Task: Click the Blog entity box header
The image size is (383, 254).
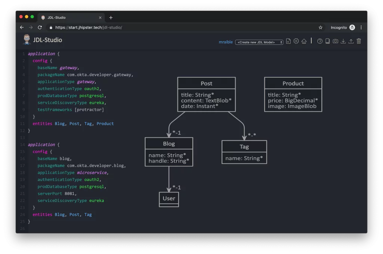Action: tap(169, 144)
